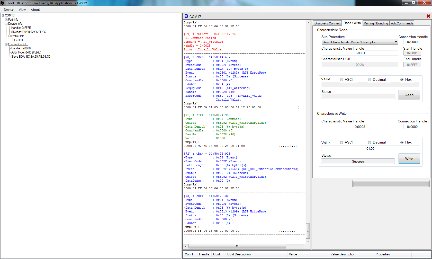Image resolution: width=432 pixels, height=259 pixels.
Task: Click the Write button
Action: pos(409,159)
